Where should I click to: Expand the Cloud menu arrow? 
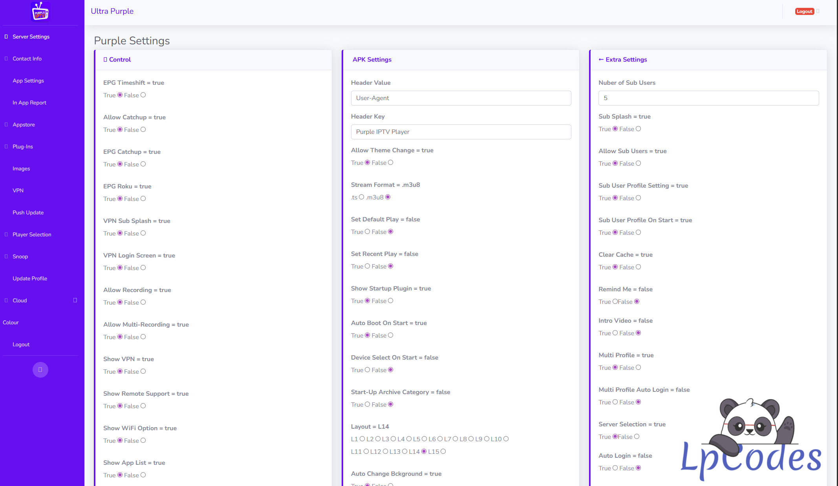tap(75, 300)
